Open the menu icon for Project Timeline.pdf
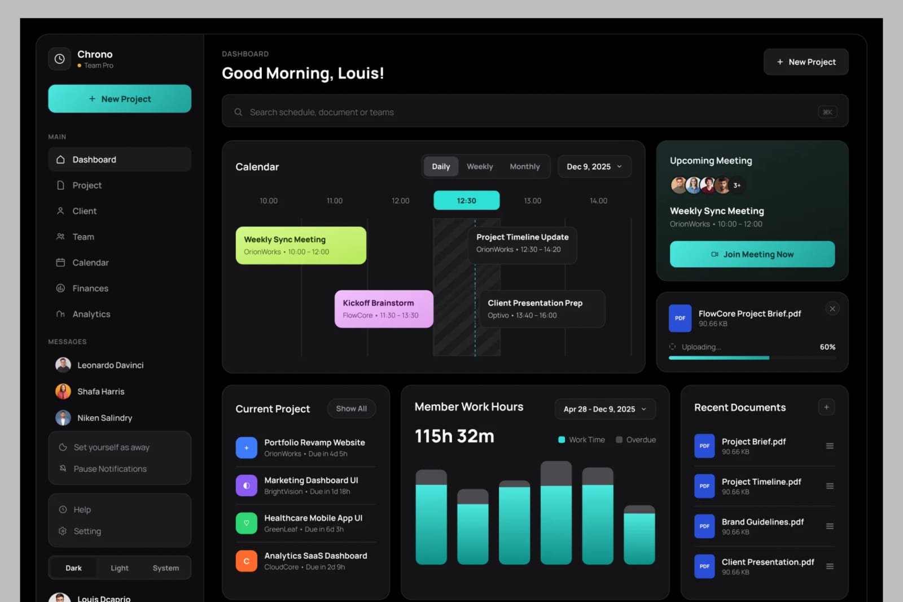The image size is (903, 602). click(830, 486)
